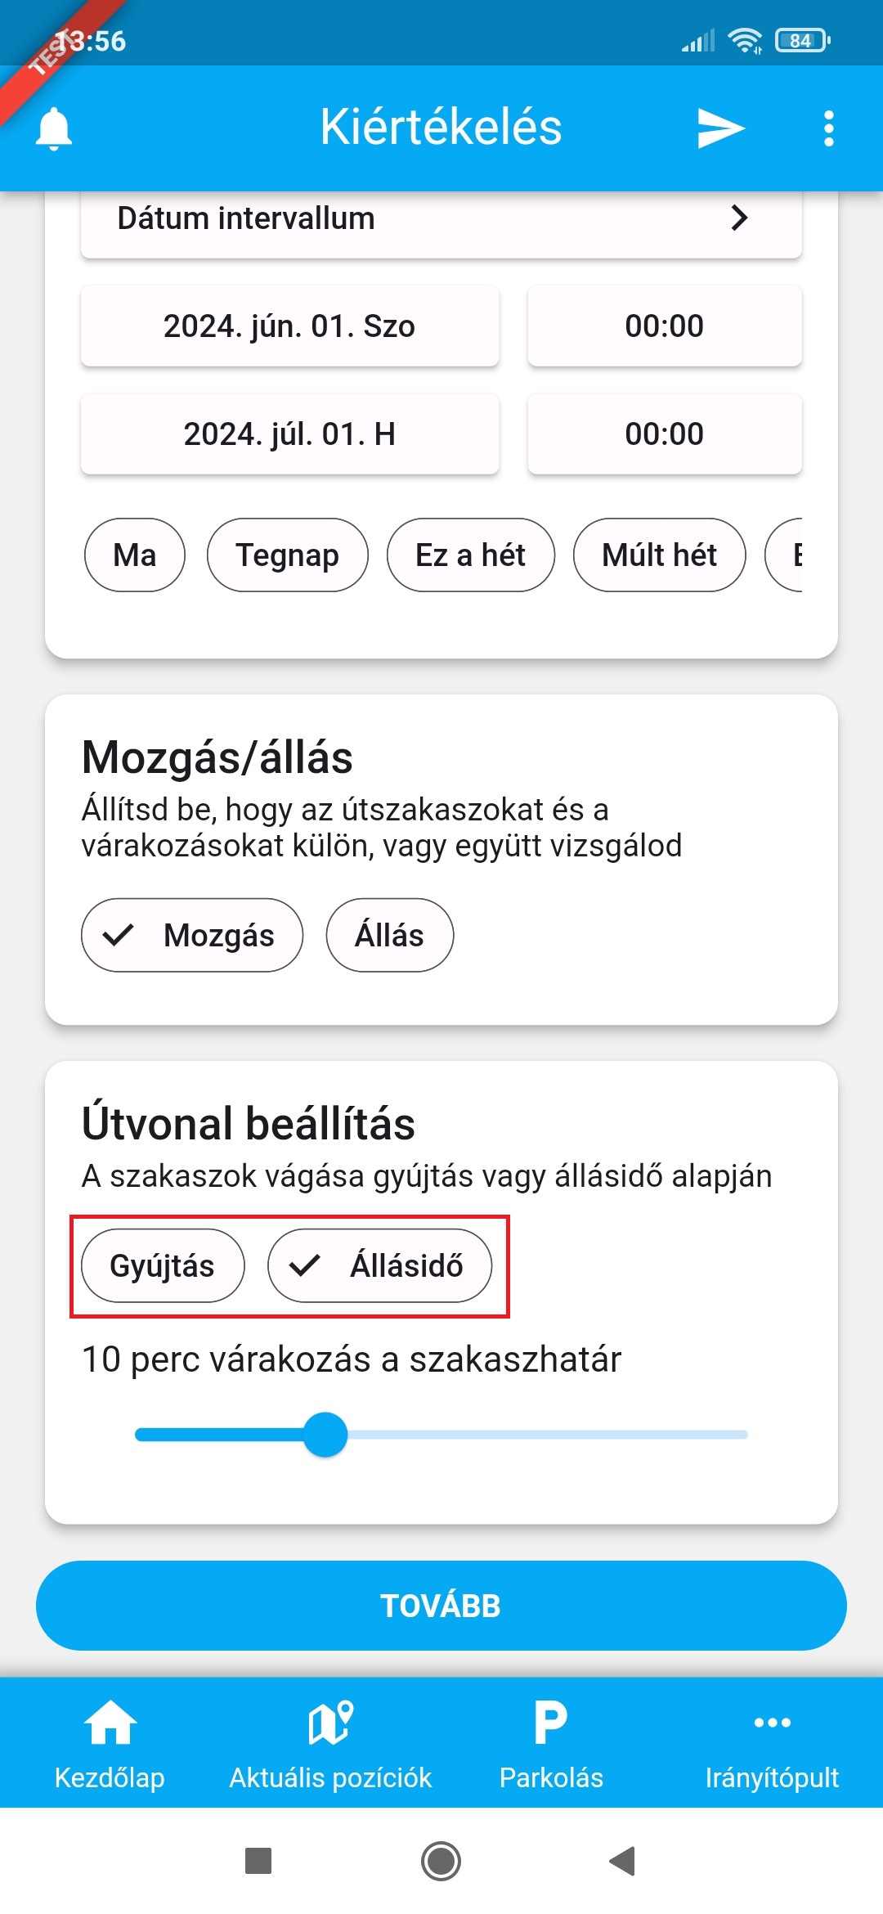The width and height of the screenshot is (883, 1914).
Task: Select the Gyújtás chip
Action: pos(163,1265)
